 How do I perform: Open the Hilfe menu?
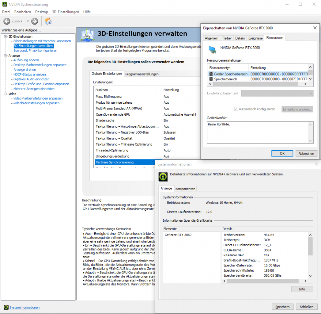(87, 12)
